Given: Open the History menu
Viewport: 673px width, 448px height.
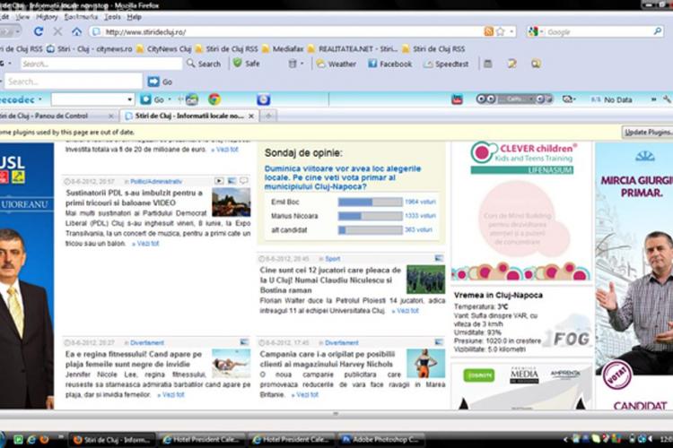Looking at the screenshot, I should (47, 17).
